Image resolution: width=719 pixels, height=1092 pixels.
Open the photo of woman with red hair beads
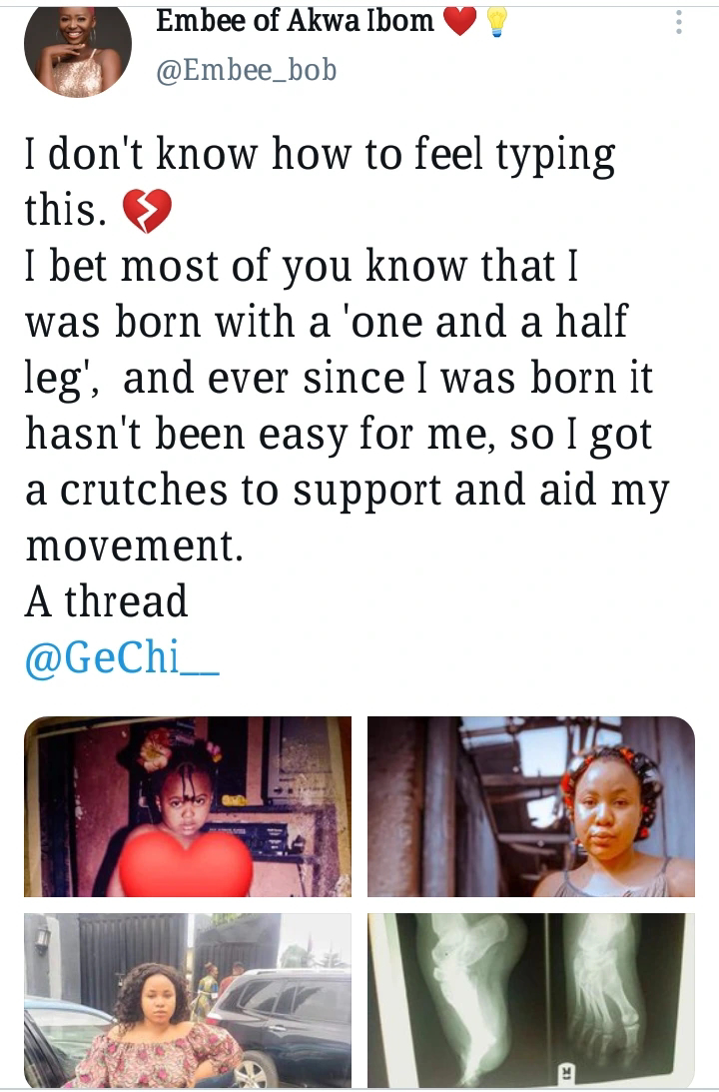[x=531, y=806]
